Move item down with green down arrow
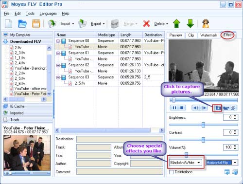Screen dimensions: 243x184 (x=190, y=24)
